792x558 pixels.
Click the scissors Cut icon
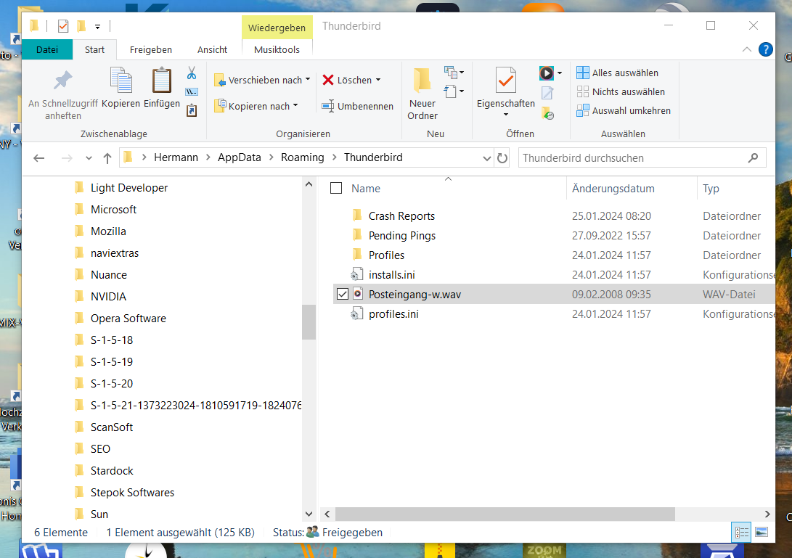(192, 73)
